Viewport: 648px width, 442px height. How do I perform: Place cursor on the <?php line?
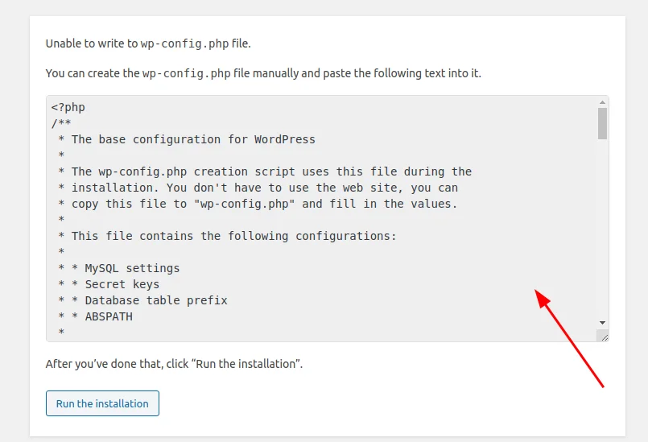[68, 107]
